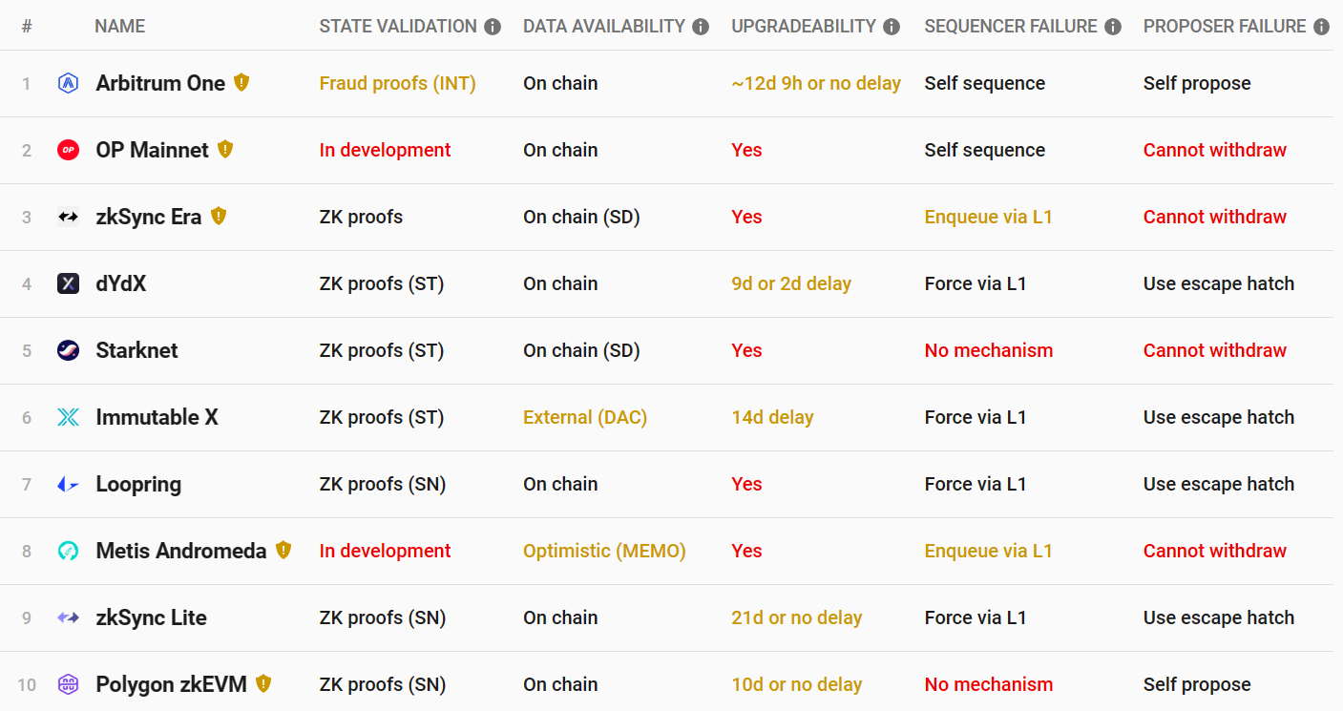Click the NAME column header
Screen dimensions: 1343x711
(x=120, y=27)
